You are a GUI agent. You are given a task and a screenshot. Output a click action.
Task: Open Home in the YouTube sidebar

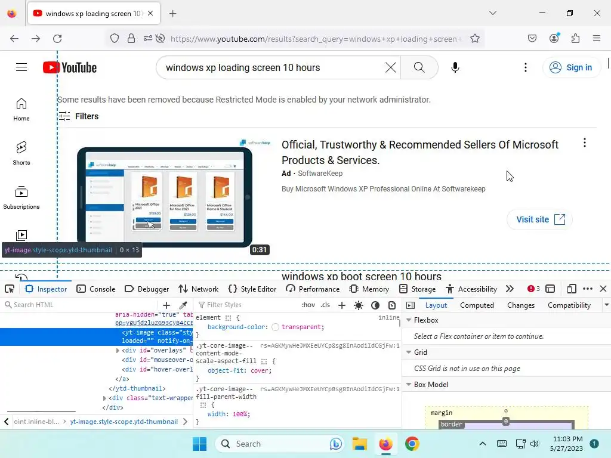(x=21, y=110)
